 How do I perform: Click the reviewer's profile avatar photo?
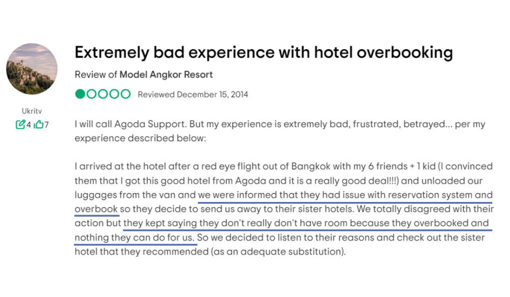pos(32,69)
